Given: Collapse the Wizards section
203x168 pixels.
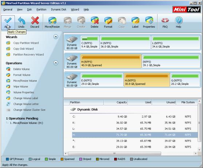Looking at the screenshot, I should click(56, 37).
